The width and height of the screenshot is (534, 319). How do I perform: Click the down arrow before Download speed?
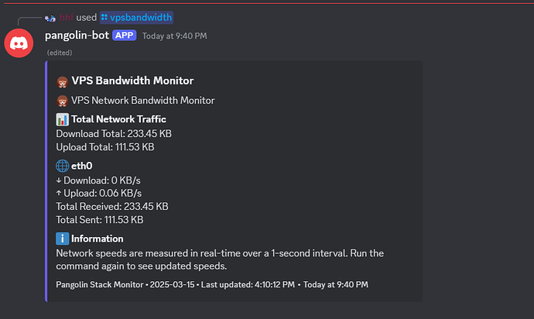pos(59,180)
